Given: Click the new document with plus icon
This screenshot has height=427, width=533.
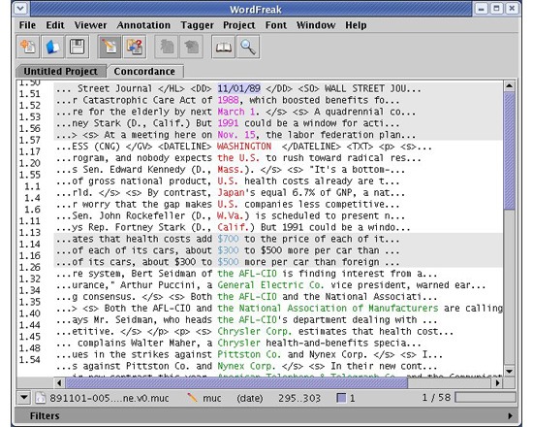Looking at the screenshot, I should 28,47.
